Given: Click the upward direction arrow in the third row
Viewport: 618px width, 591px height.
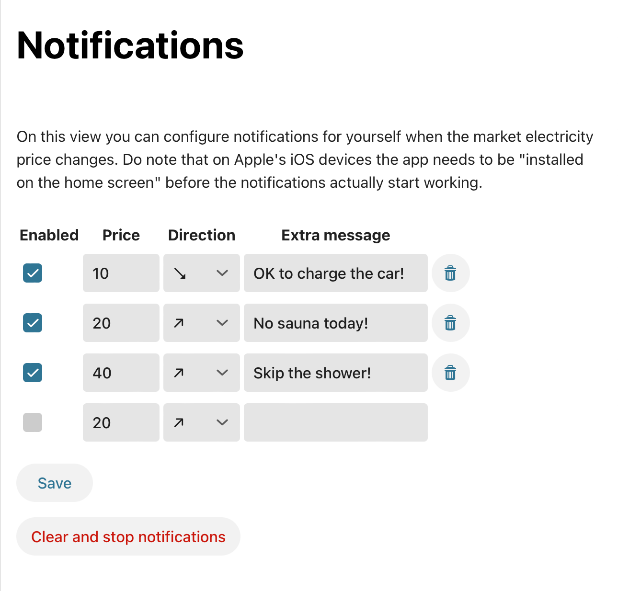Looking at the screenshot, I should (180, 373).
